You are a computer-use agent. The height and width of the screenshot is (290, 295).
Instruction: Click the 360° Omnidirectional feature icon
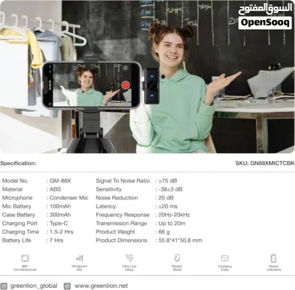[25, 258]
